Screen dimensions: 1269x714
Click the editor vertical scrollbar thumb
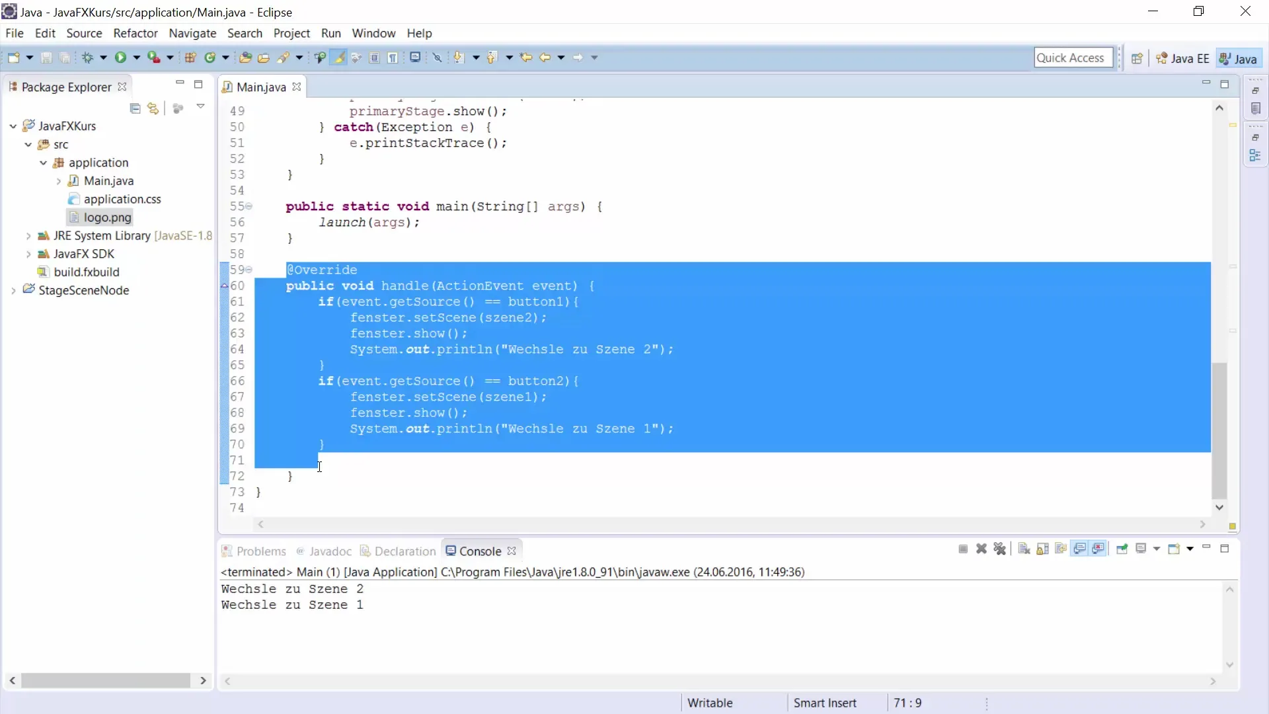tap(1219, 430)
